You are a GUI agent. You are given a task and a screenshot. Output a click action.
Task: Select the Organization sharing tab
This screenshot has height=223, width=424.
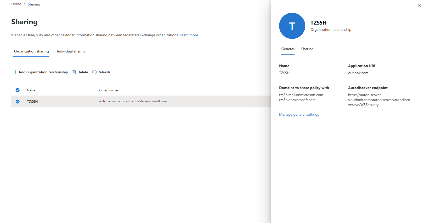tap(31, 51)
